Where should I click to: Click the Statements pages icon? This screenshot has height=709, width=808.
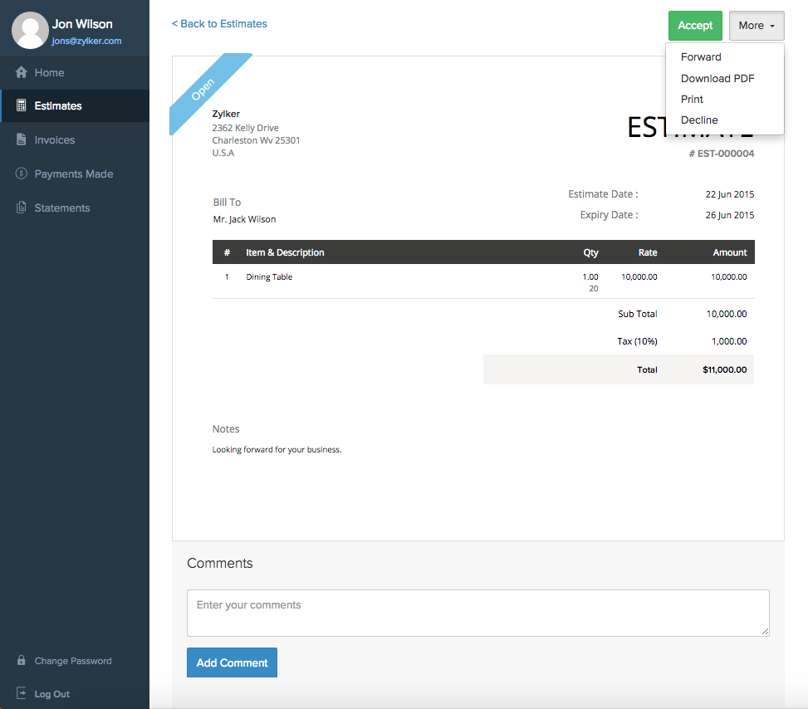[x=22, y=208]
